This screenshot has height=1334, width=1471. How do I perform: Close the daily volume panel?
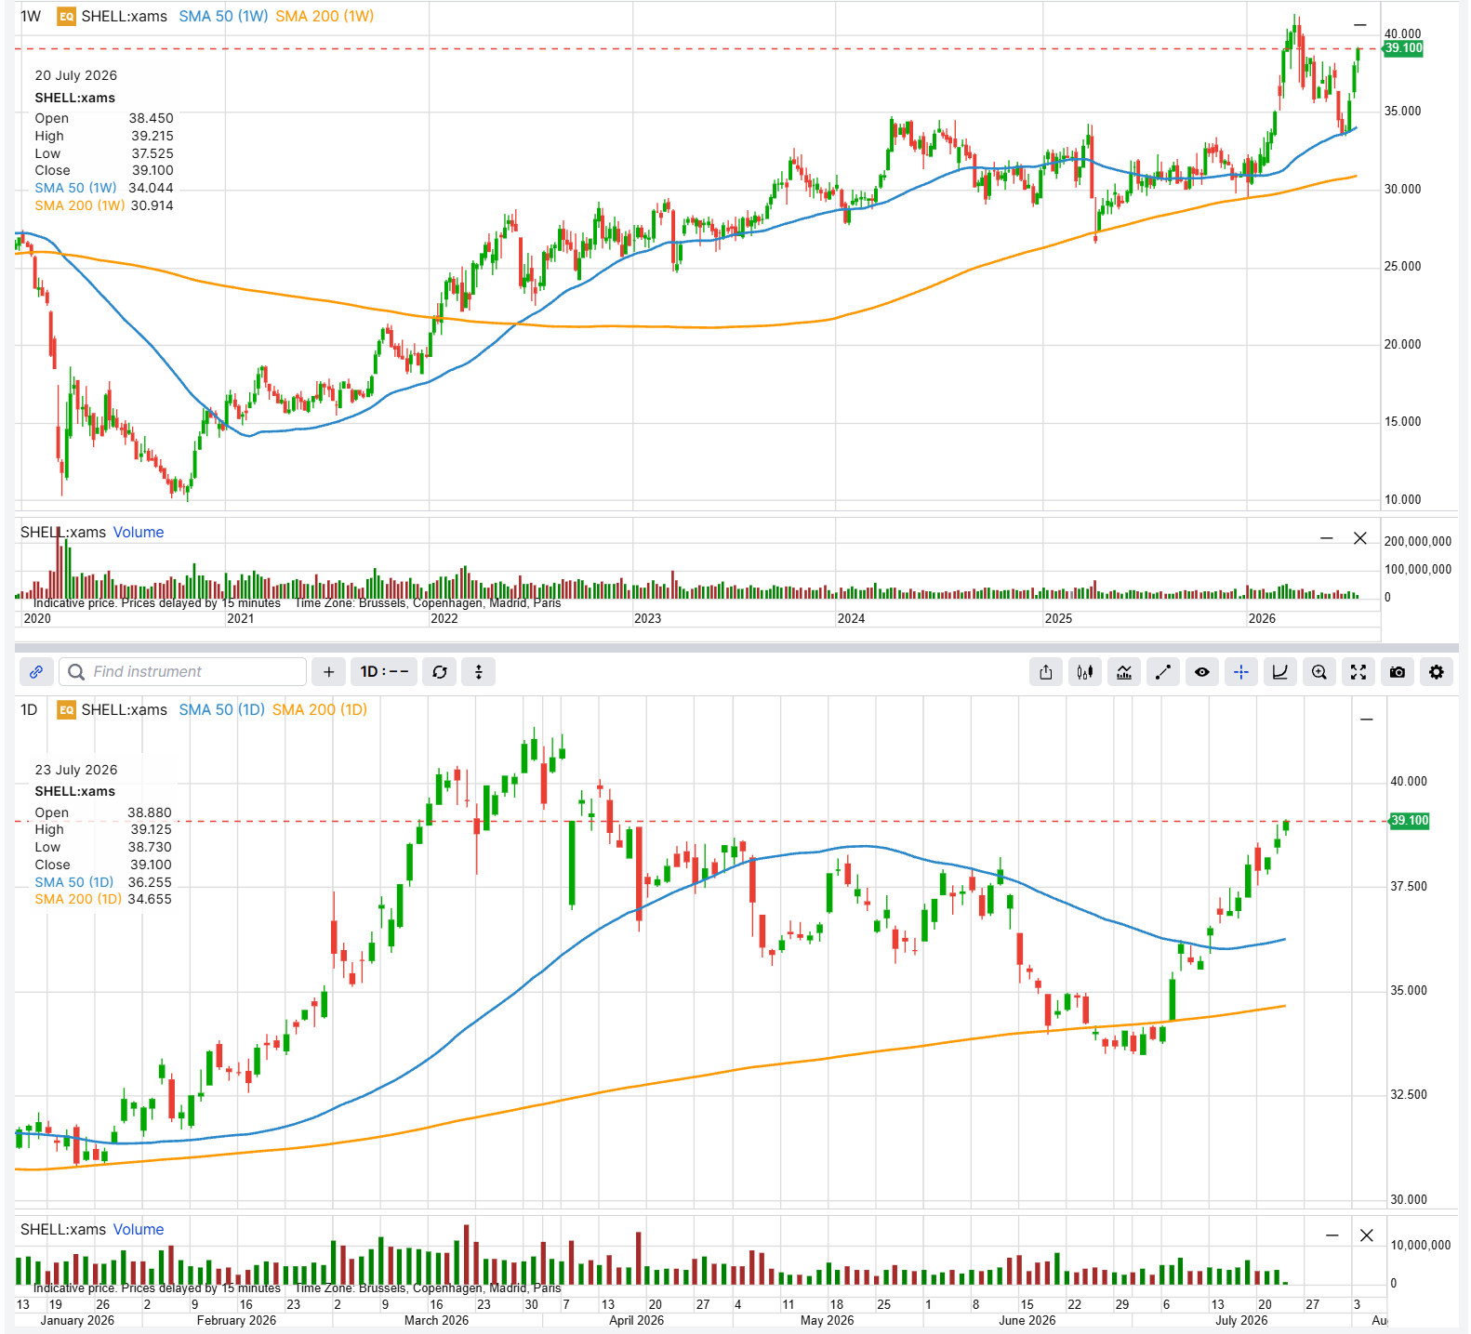tap(1367, 1235)
